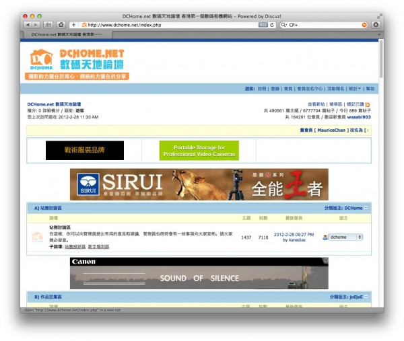Open the Top Sites grid button

(x=48, y=25)
